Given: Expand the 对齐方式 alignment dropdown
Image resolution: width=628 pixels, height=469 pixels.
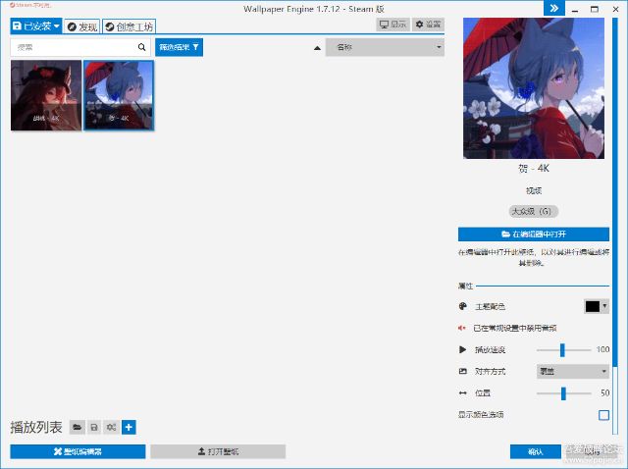Looking at the screenshot, I should pyautogui.click(x=573, y=371).
